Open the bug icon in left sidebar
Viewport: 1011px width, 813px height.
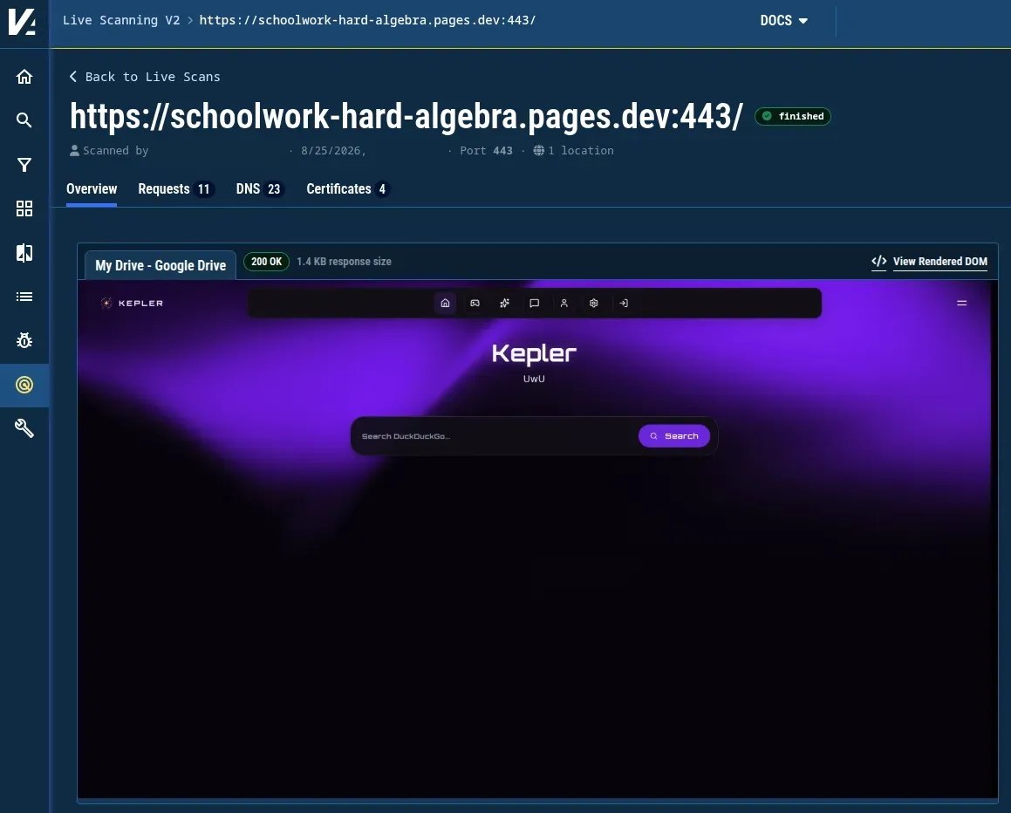click(24, 340)
